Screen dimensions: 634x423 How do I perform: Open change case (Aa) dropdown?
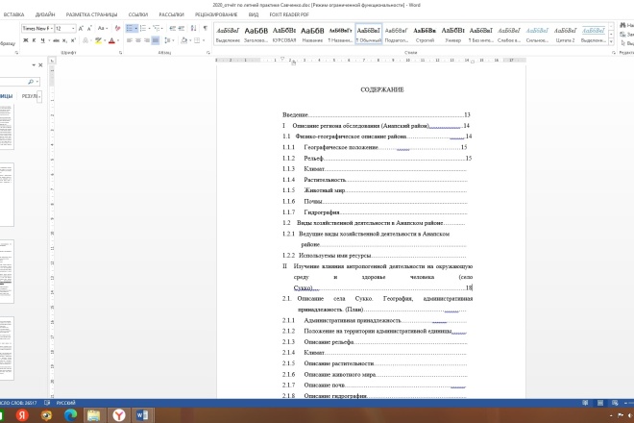point(103,28)
